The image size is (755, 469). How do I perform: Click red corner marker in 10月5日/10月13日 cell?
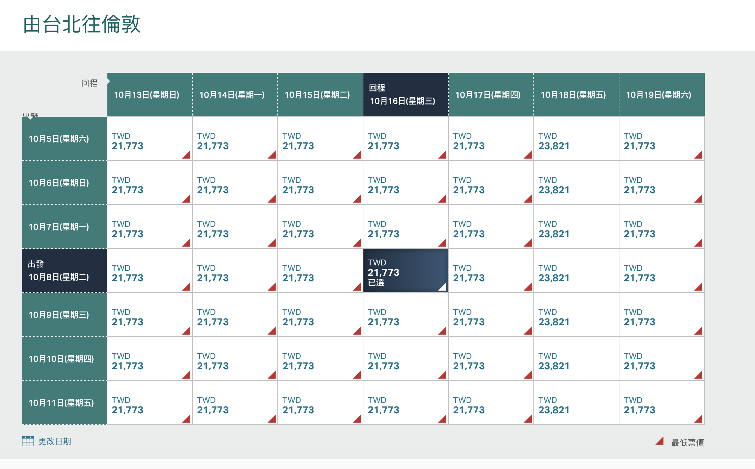pos(188,156)
